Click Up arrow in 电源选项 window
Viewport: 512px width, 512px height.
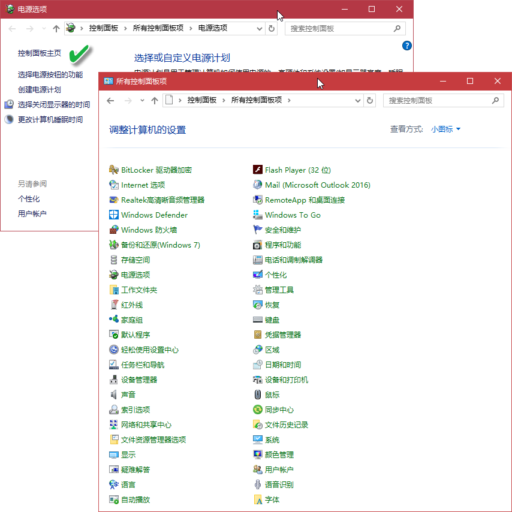click(56, 29)
